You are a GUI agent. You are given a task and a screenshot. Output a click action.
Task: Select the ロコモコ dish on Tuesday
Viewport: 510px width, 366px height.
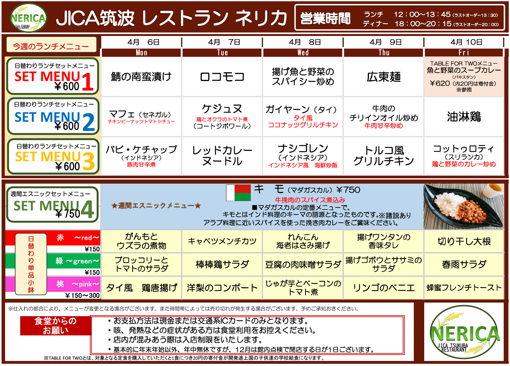[x=222, y=77]
